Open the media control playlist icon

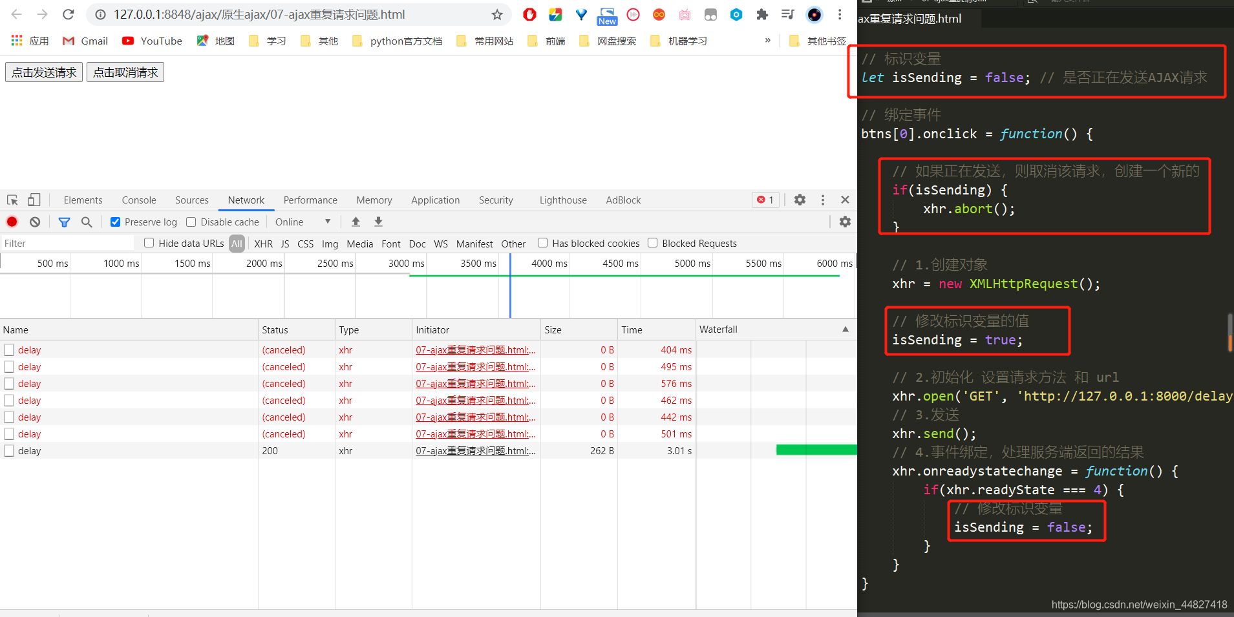point(788,14)
